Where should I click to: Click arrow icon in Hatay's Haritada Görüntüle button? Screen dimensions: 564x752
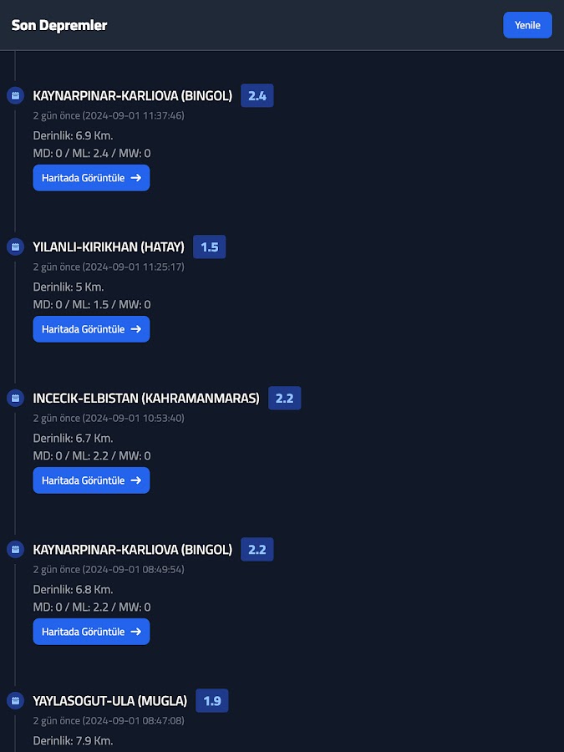pyautogui.click(x=135, y=329)
